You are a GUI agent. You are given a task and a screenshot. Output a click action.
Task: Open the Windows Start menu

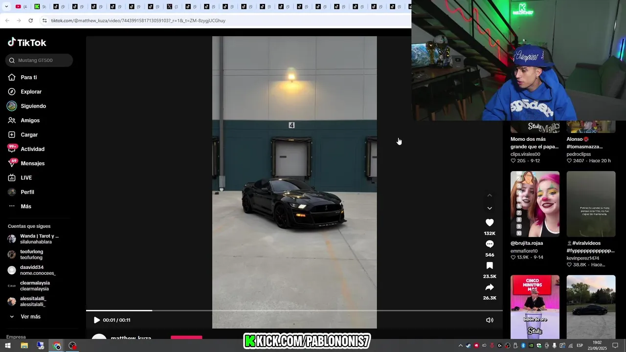pyautogui.click(x=8, y=346)
